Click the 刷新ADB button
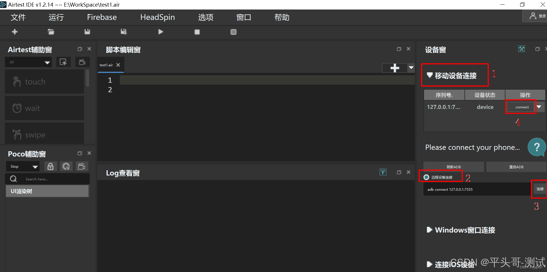The width and height of the screenshot is (547, 272). coord(453,167)
